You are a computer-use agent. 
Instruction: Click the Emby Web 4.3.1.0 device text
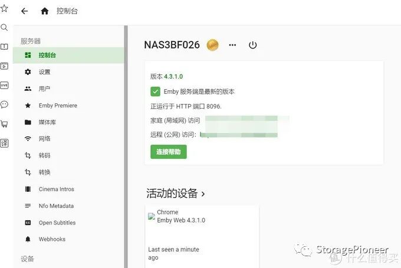181,220
